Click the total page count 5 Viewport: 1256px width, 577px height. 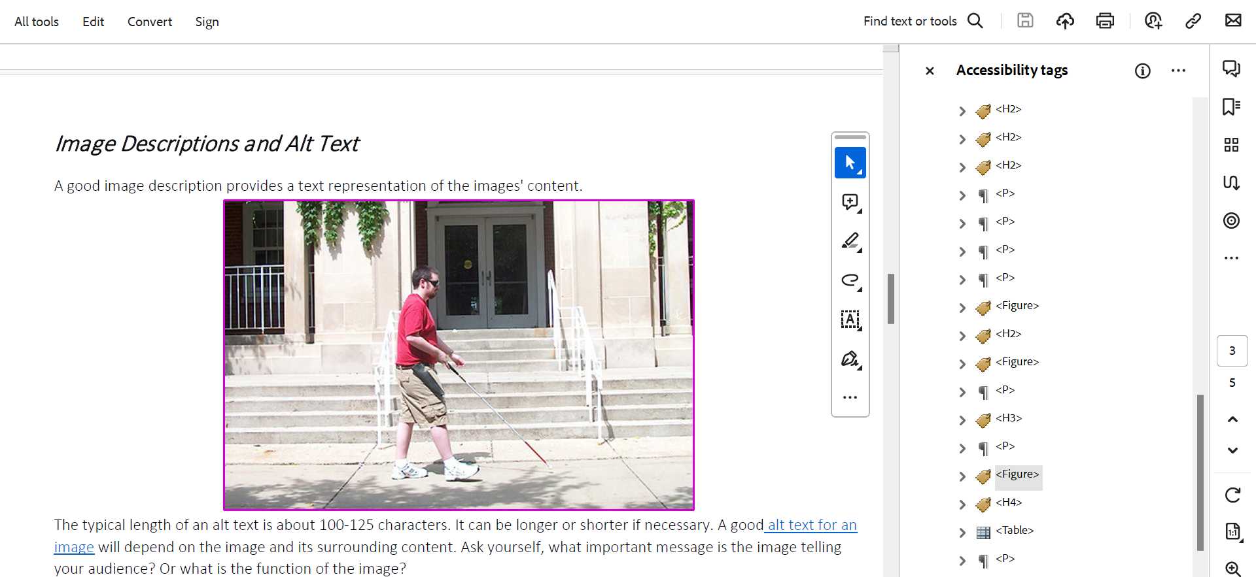pyautogui.click(x=1232, y=383)
